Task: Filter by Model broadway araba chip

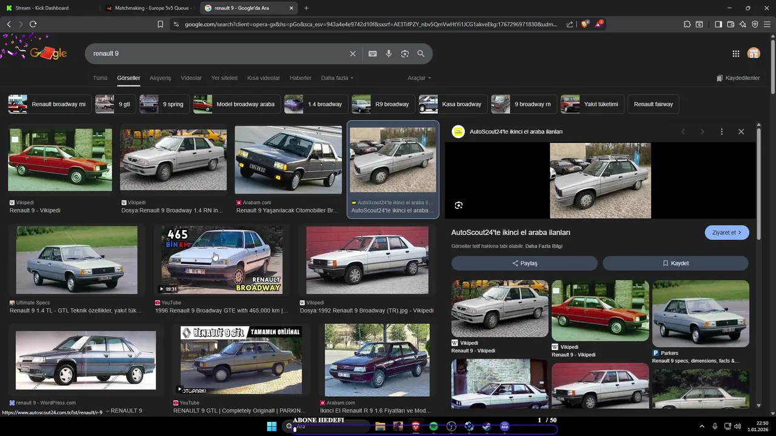Action: click(237, 104)
